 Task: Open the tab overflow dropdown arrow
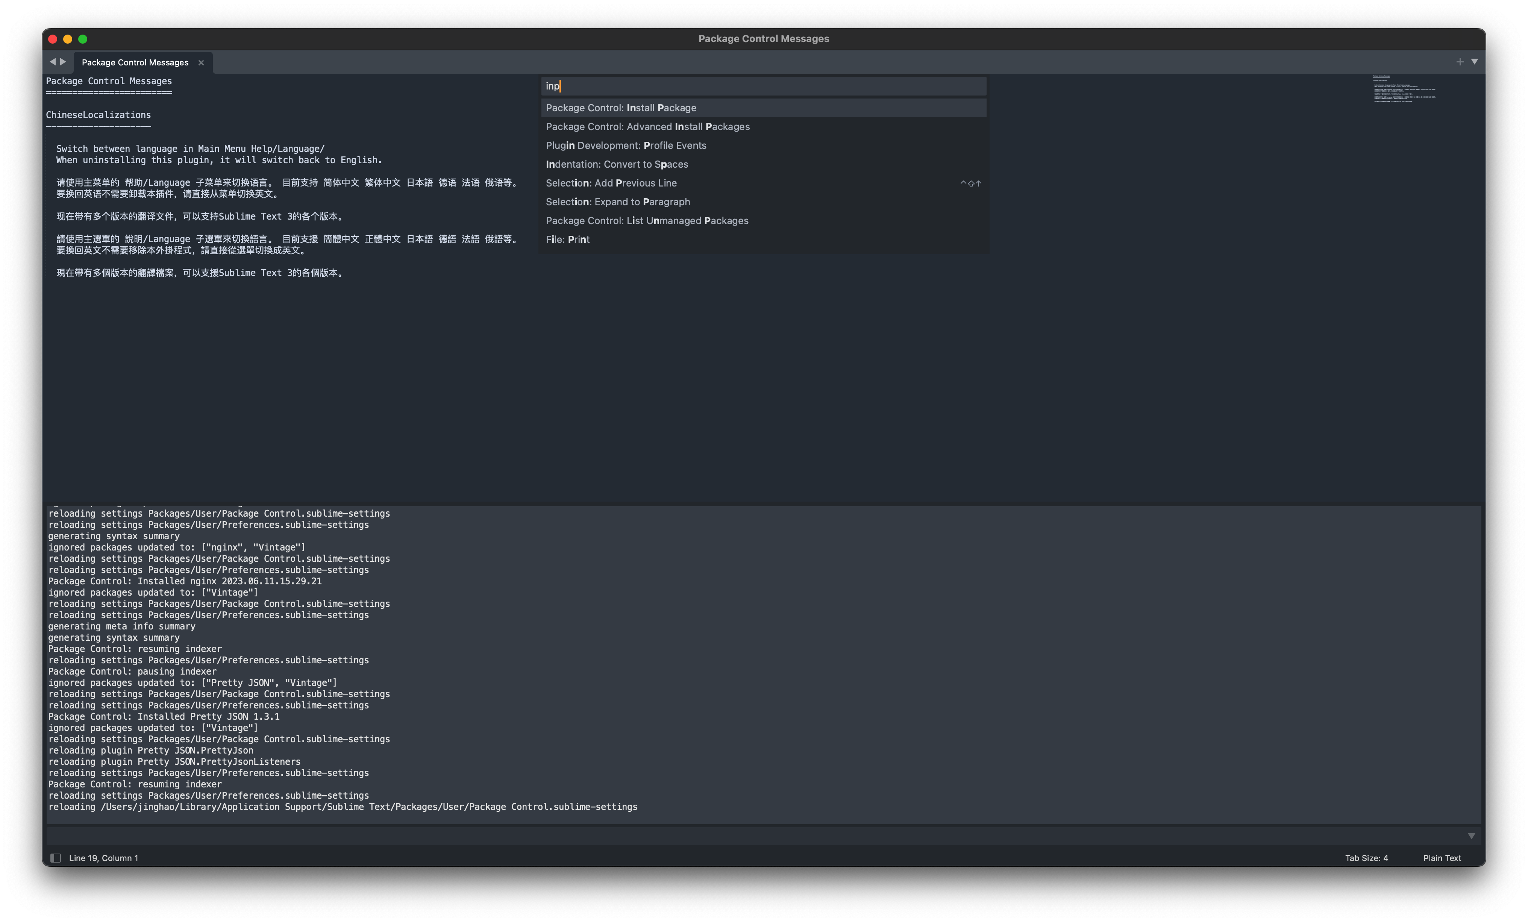point(1475,61)
